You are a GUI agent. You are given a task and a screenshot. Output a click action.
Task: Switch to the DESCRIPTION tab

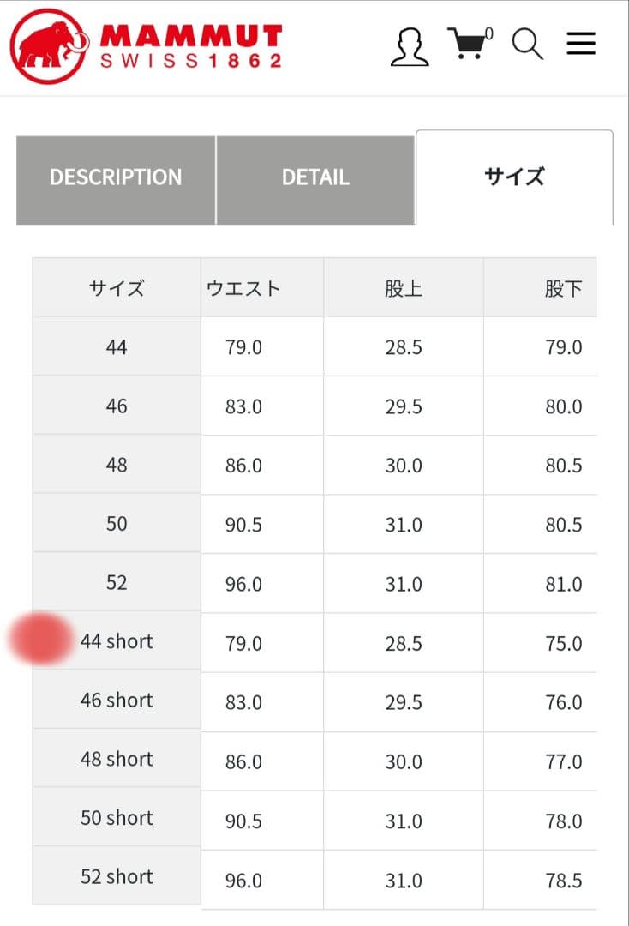coord(113,177)
